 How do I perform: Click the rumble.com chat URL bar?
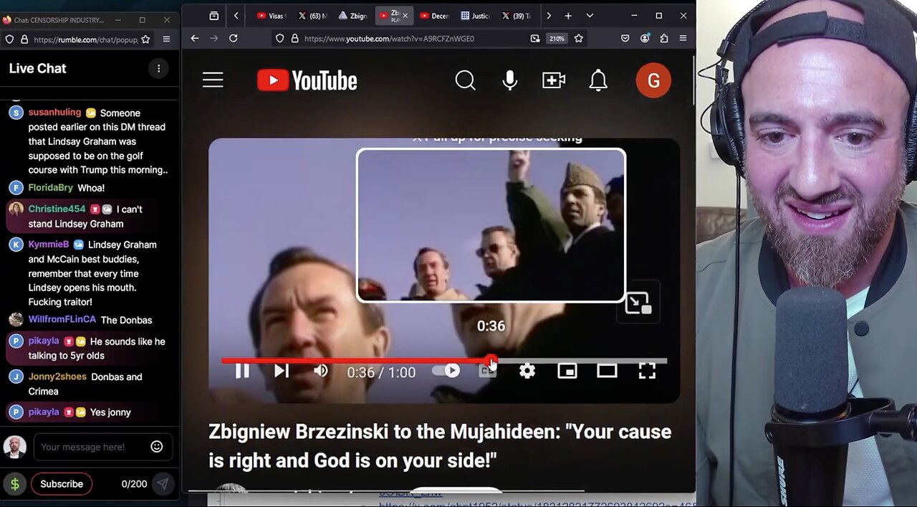click(x=86, y=40)
